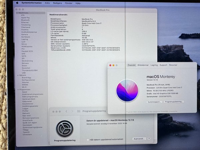Viewport: 200px width, 150px height.
Task: Open the Redigera menu
Action: (57, 3)
